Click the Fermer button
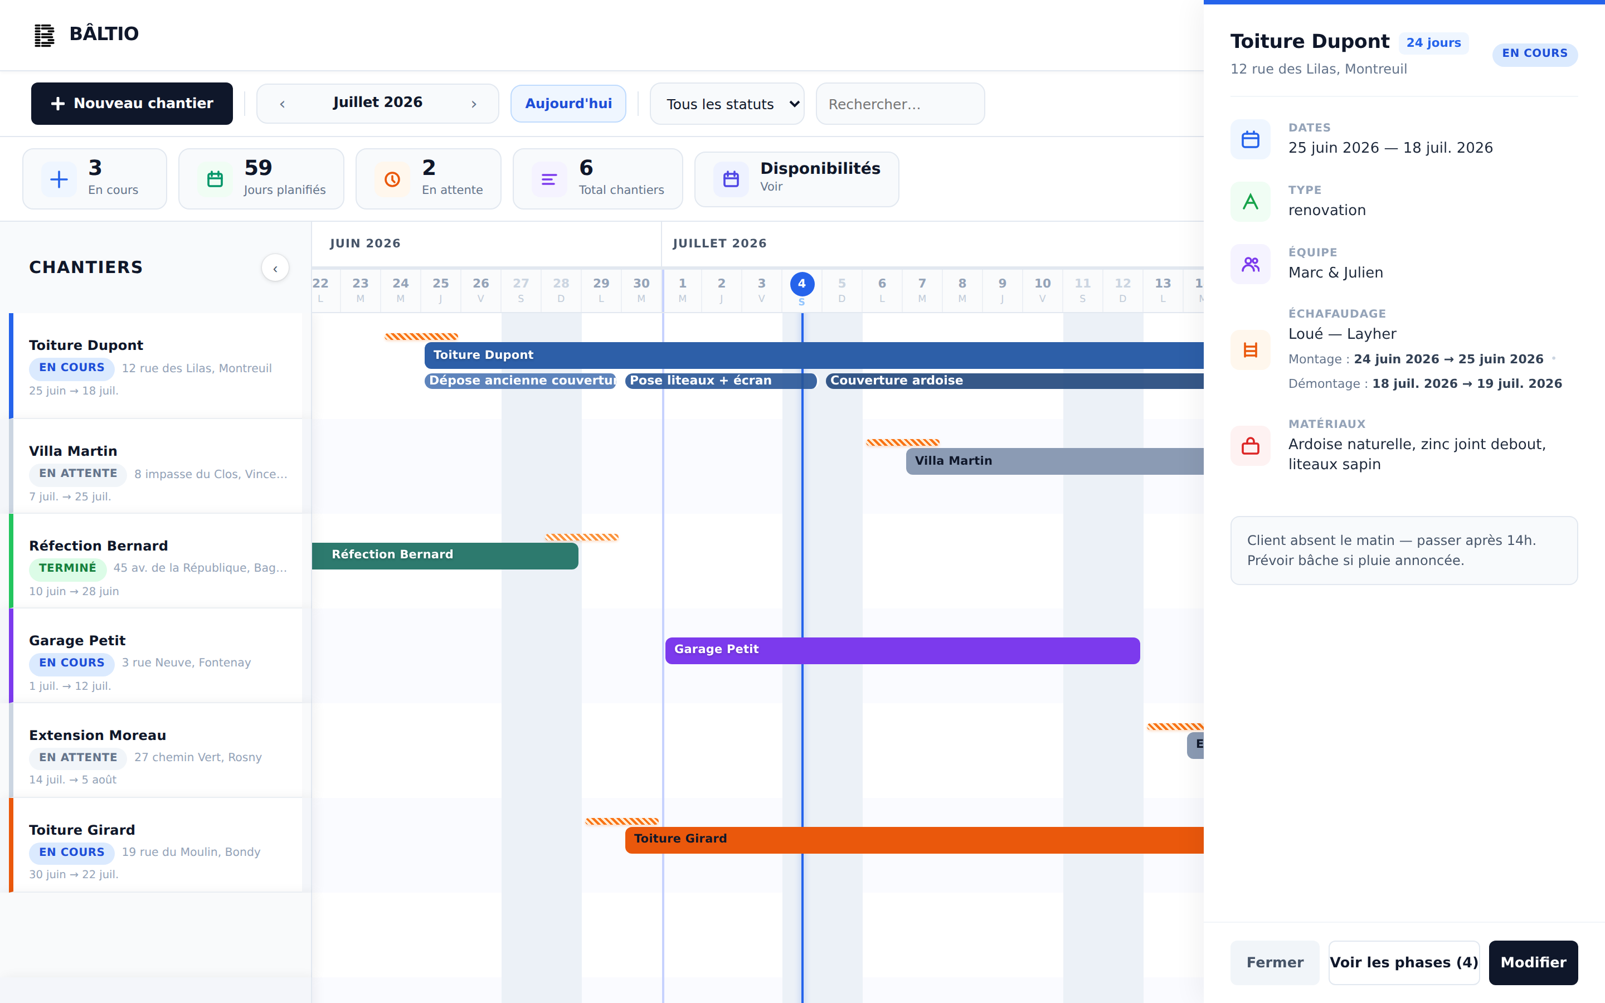Viewport: 1605px width, 1003px height. click(x=1275, y=962)
